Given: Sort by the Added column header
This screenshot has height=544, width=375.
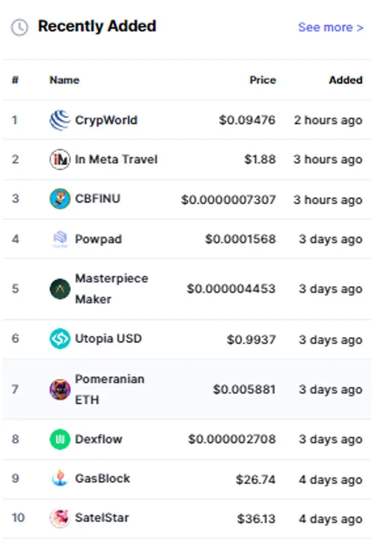Looking at the screenshot, I should pyautogui.click(x=346, y=80).
